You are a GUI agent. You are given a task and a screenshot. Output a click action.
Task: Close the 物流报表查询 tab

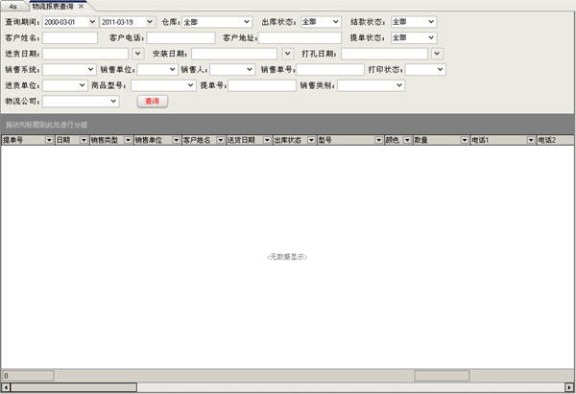tap(82, 6)
